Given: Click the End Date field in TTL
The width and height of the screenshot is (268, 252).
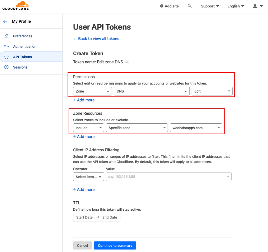Looking at the screenshot, I should 110,217.
